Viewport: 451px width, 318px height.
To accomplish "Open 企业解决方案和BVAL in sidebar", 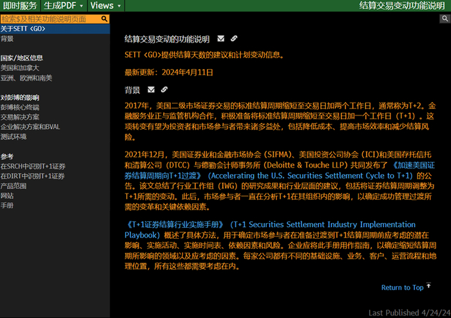I will point(30,126).
